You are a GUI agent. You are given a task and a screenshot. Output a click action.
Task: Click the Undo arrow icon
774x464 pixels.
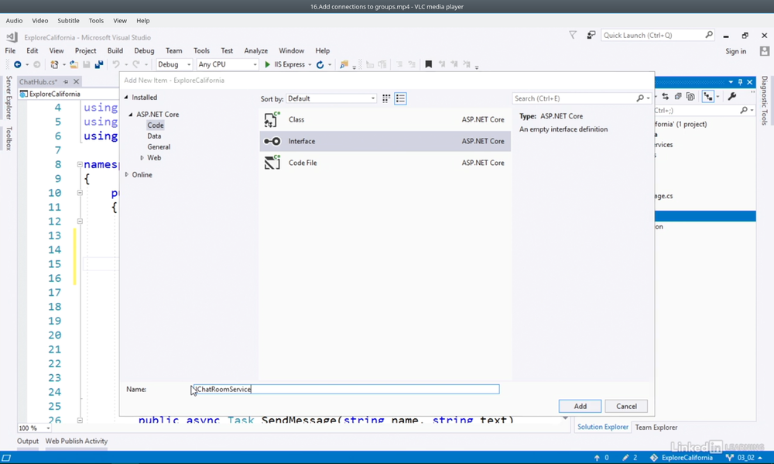pos(116,64)
